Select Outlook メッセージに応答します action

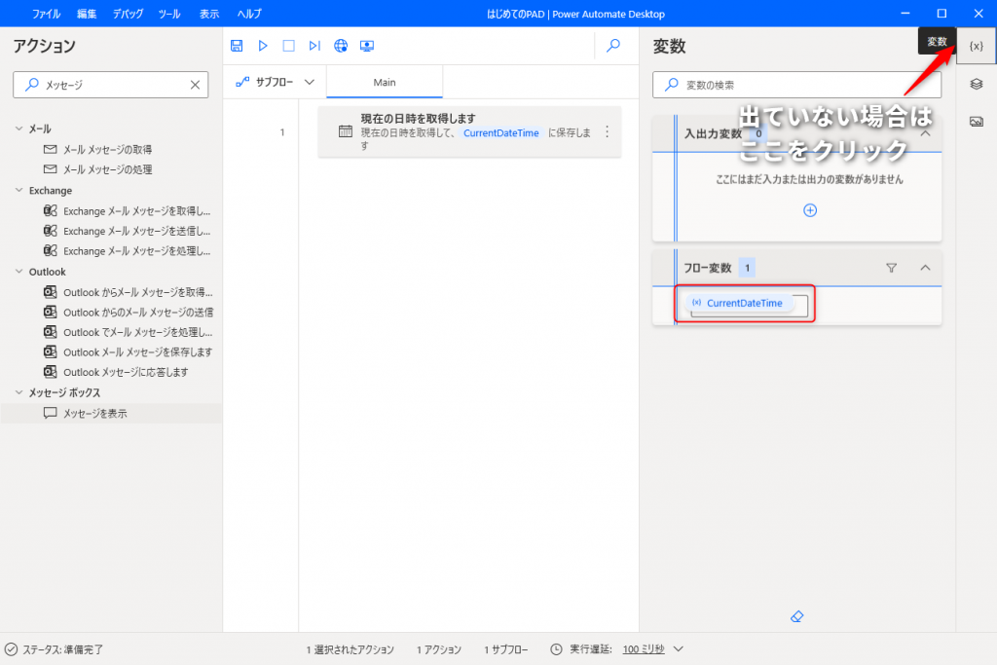click(117, 372)
